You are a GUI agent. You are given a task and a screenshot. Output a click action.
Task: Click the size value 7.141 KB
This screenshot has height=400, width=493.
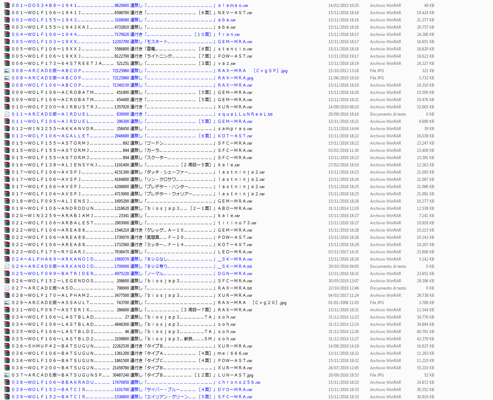[426, 216]
